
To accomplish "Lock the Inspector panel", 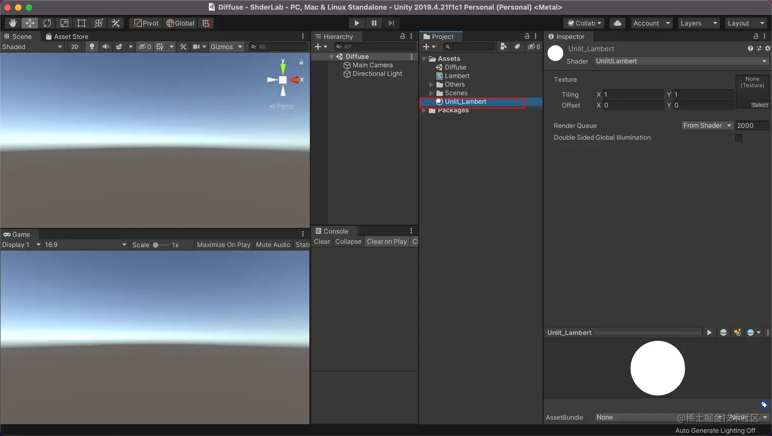I will click(x=756, y=36).
